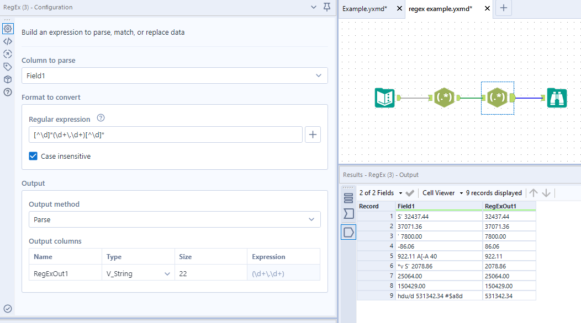Open the Help question mark sidebar icon

[8, 92]
